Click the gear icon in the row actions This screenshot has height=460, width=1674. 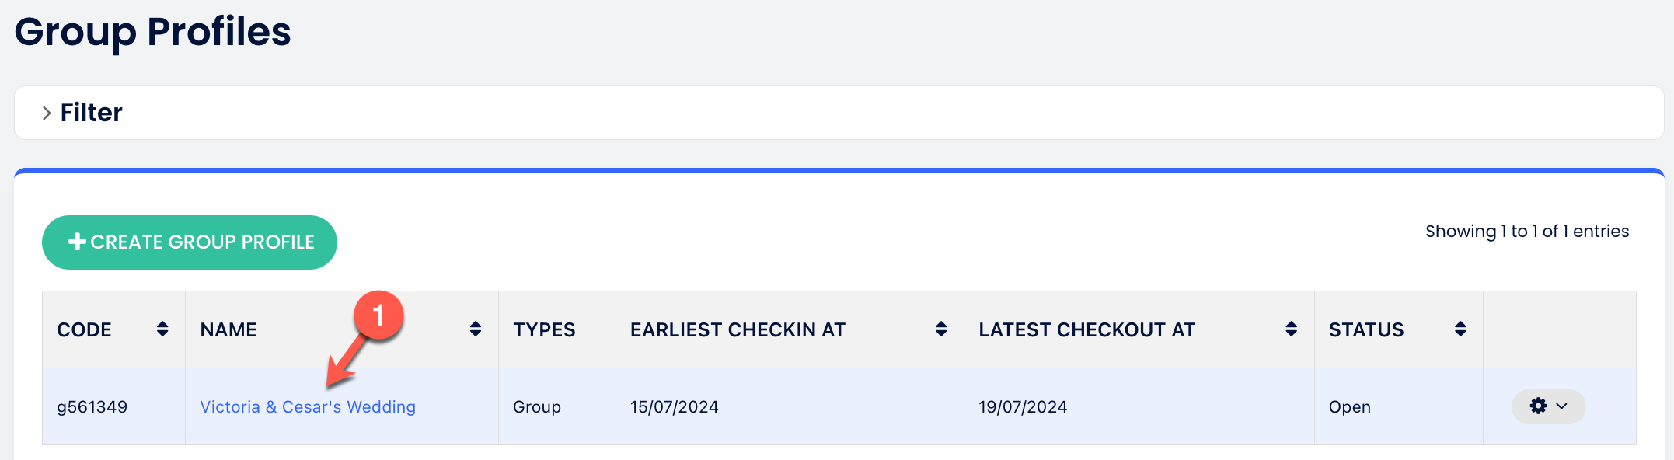coord(1538,406)
